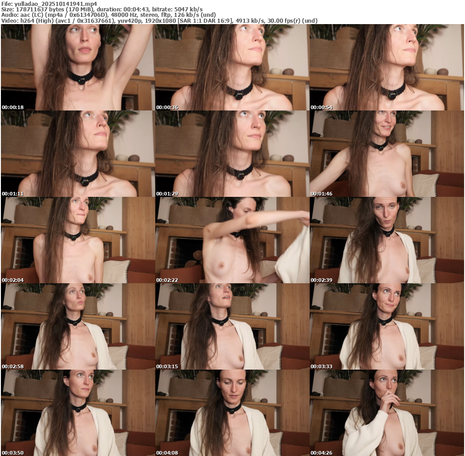Image resolution: width=465 pixels, height=456 pixels.
Task: Click the File name line in the header
Action: [x=49, y=3]
